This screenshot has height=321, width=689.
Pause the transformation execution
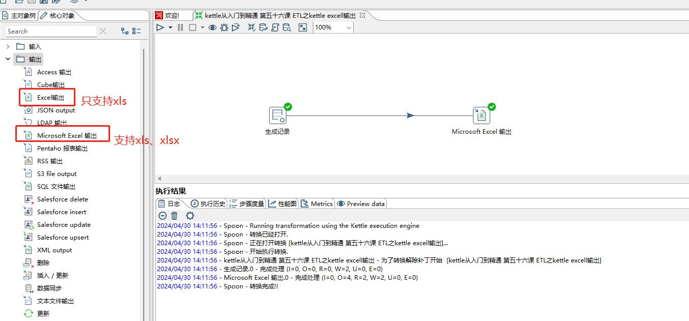180,27
